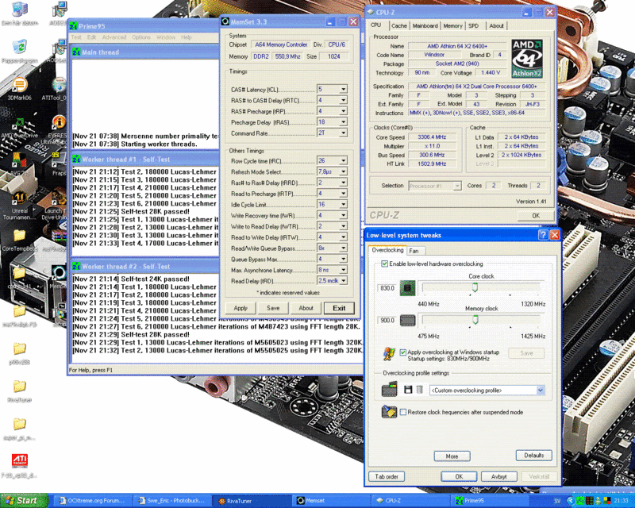635x508 pixels.
Task: Open the Write Recovery time (tWR) dropdown
Action: tap(344, 215)
